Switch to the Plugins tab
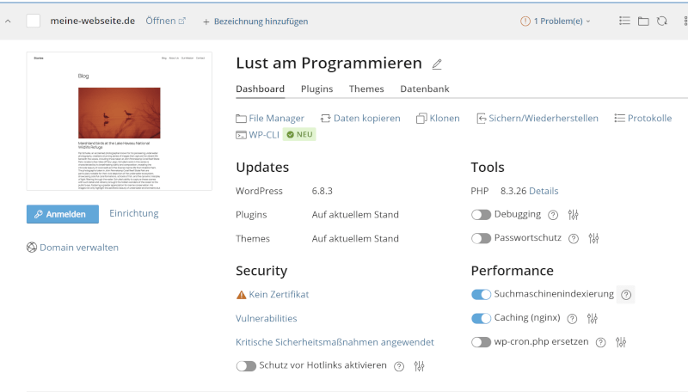 pyautogui.click(x=316, y=89)
